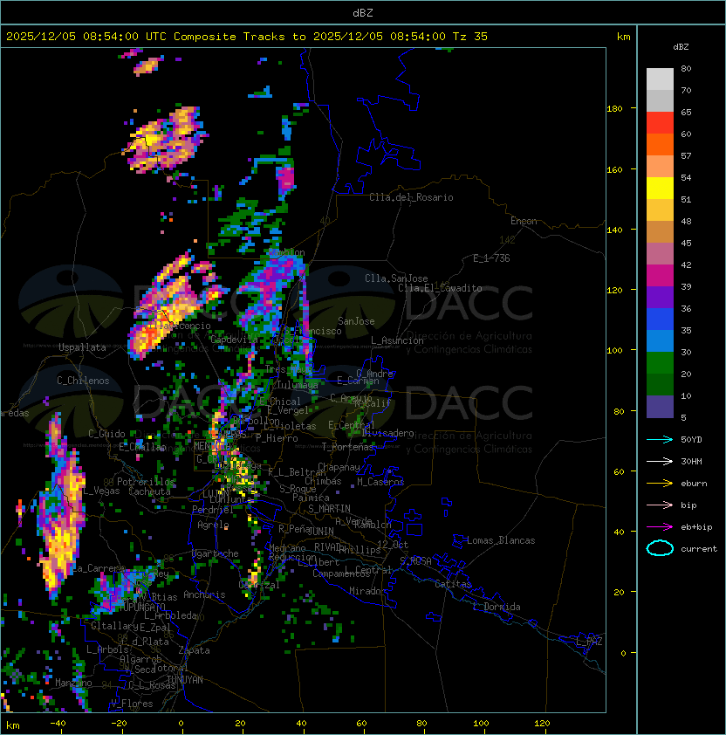This screenshot has height=735, width=726.
Task: Pick the slate purple bottom scale swatch
Action: 660,407
